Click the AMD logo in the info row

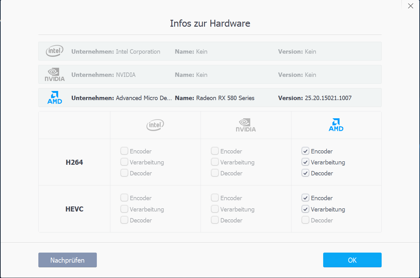[55, 98]
